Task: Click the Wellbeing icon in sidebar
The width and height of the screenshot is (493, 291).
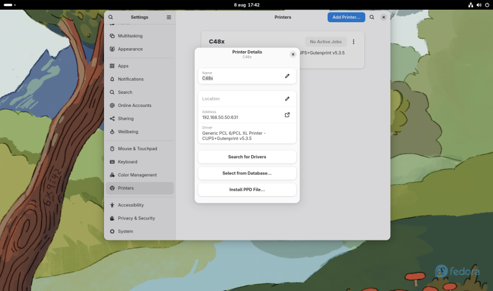Action: 112,132
